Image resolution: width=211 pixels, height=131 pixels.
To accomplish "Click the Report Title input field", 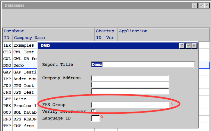I will [x=143, y=65].
